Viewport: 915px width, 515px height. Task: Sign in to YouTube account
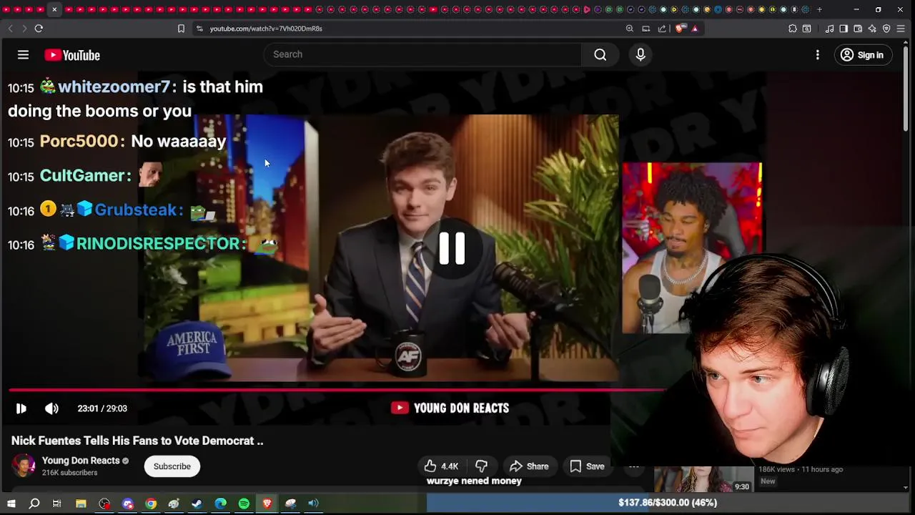[x=862, y=55]
